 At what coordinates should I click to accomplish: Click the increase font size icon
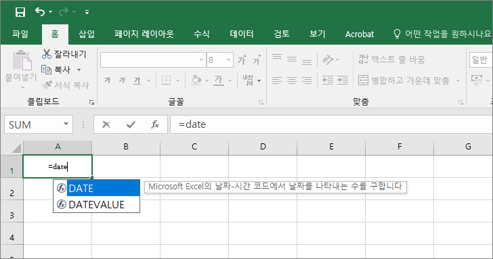pos(242,60)
